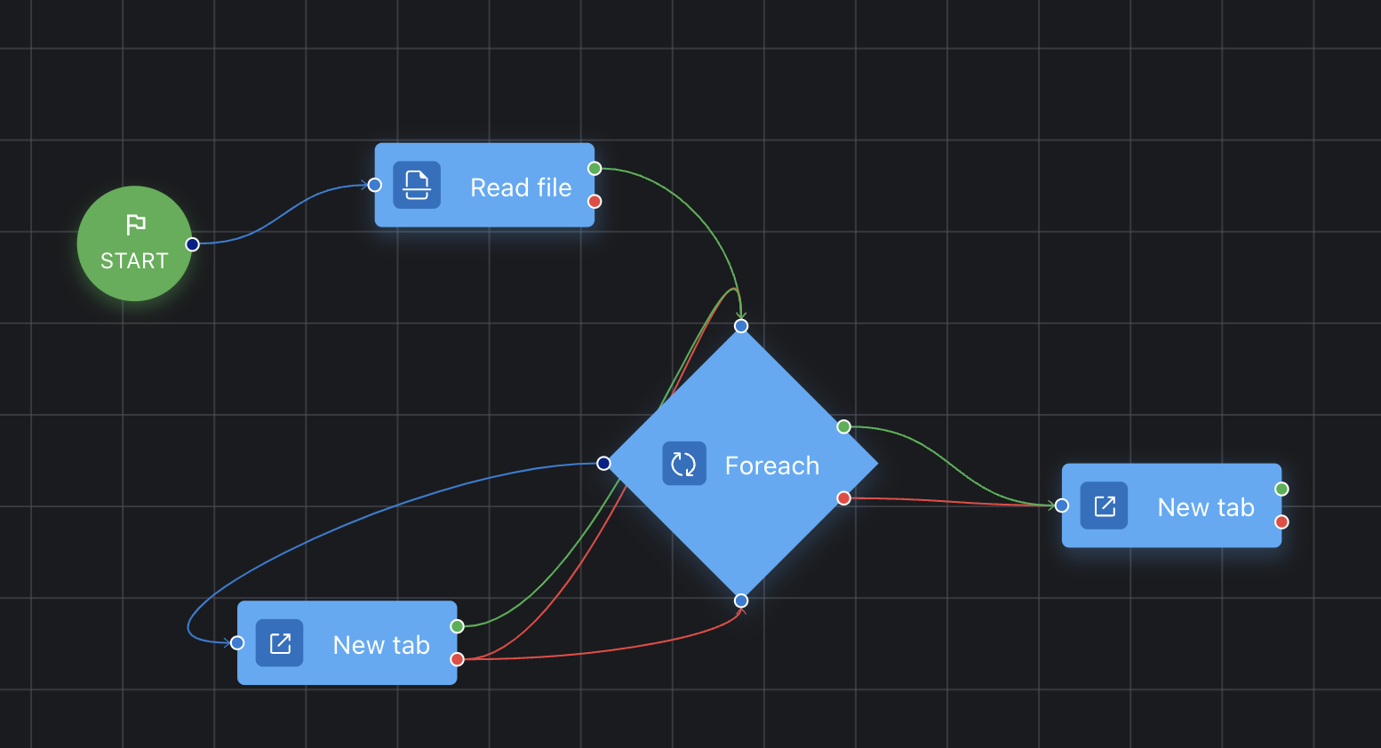
Task: Click the Read file green success port
Action: pyautogui.click(x=595, y=169)
